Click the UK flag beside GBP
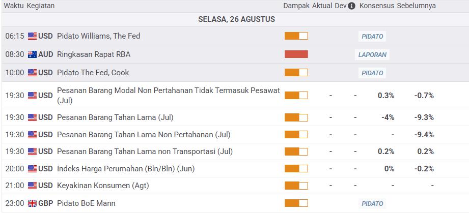469x213 pixels. tap(32, 203)
